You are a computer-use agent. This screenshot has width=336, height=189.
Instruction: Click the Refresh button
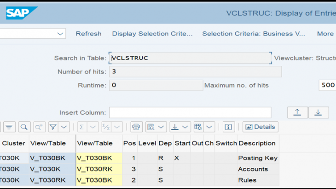point(88,34)
